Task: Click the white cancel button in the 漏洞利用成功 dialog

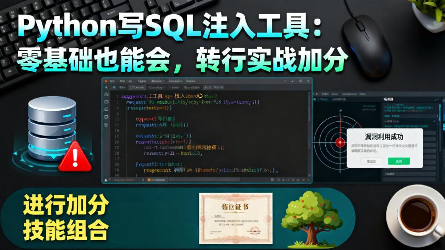Action: (371, 161)
